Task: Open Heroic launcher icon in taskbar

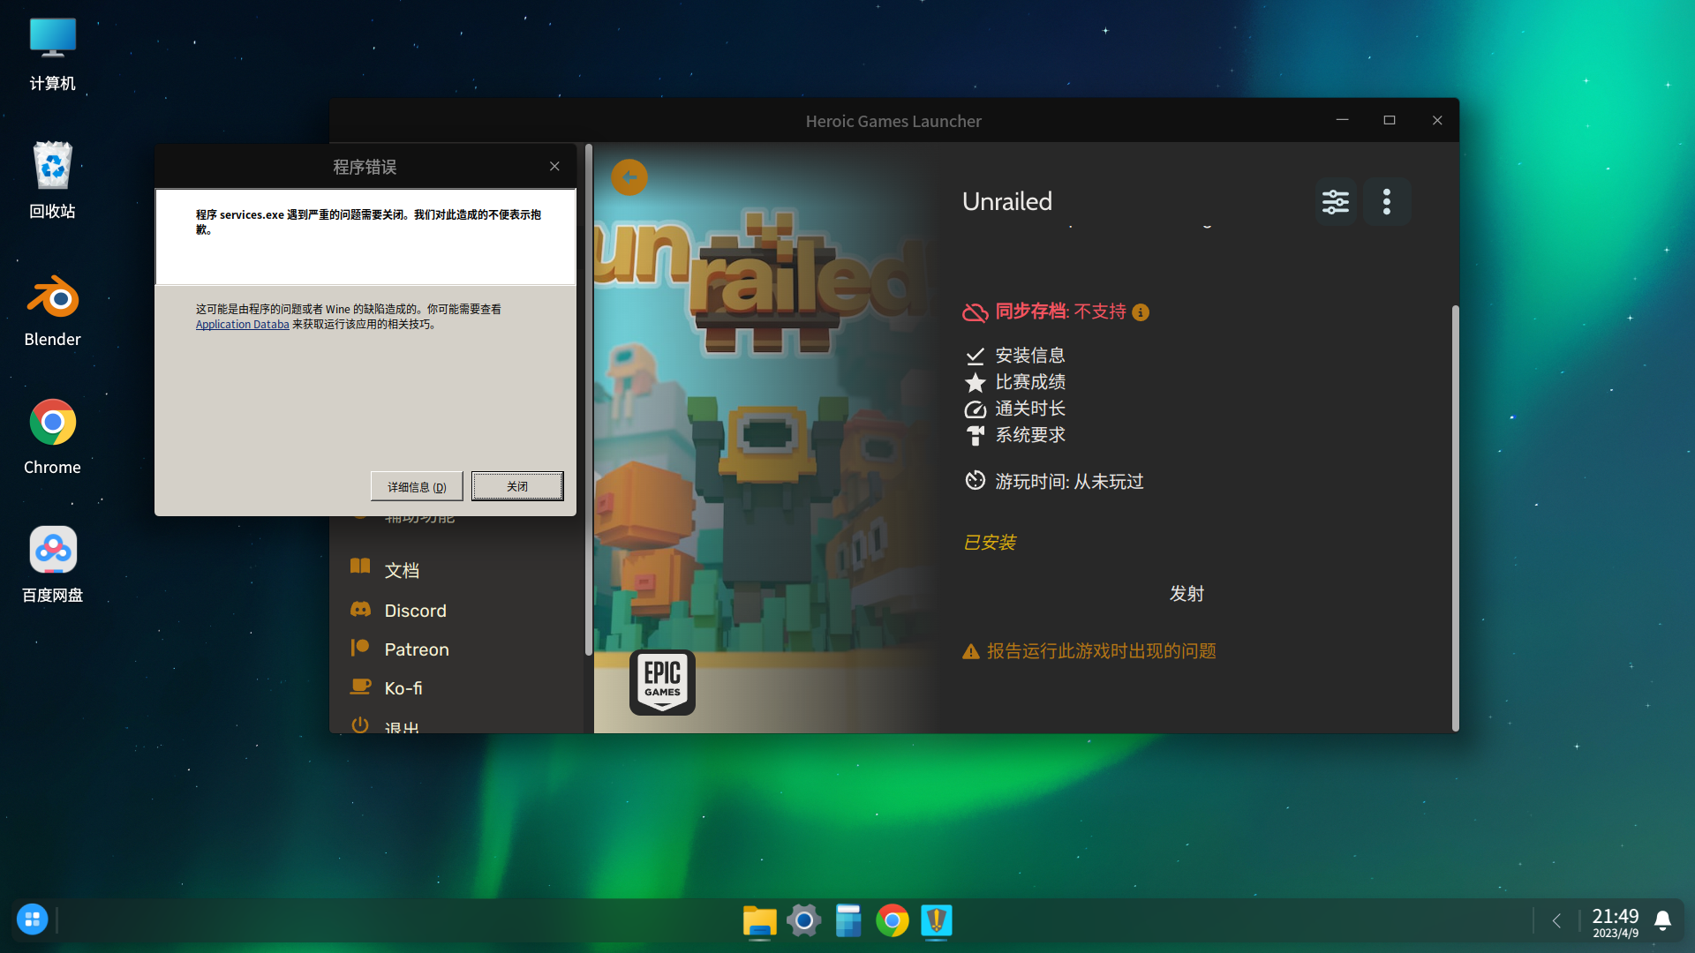Action: point(936,921)
